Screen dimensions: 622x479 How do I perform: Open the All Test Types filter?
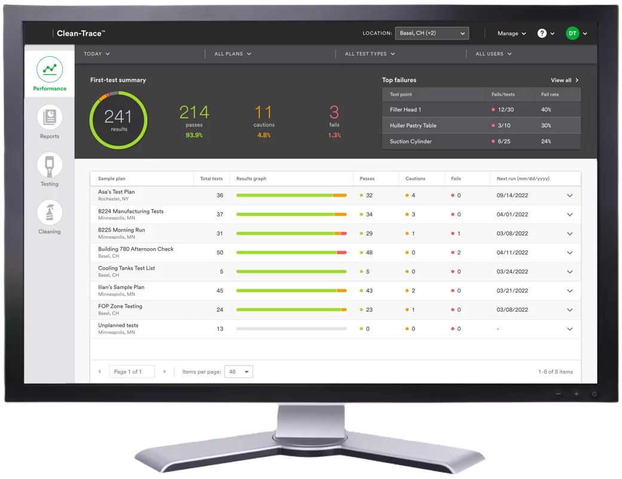(370, 54)
